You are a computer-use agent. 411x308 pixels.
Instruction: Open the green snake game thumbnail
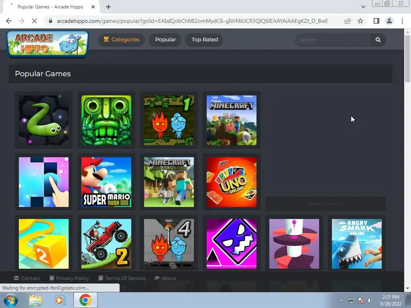[x=44, y=120]
